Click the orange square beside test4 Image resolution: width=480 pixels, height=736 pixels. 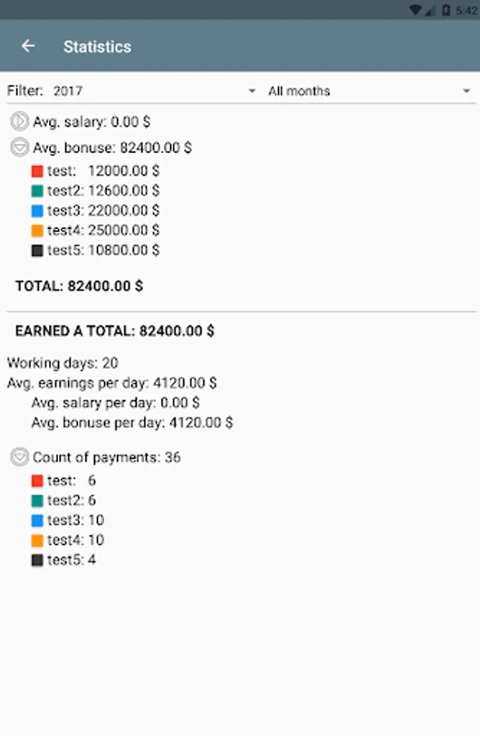coord(37,230)
